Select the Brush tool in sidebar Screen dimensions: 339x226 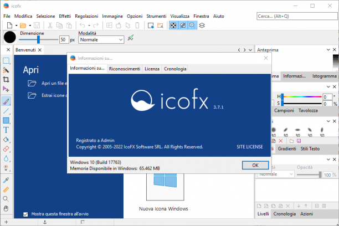click(6, 101)
